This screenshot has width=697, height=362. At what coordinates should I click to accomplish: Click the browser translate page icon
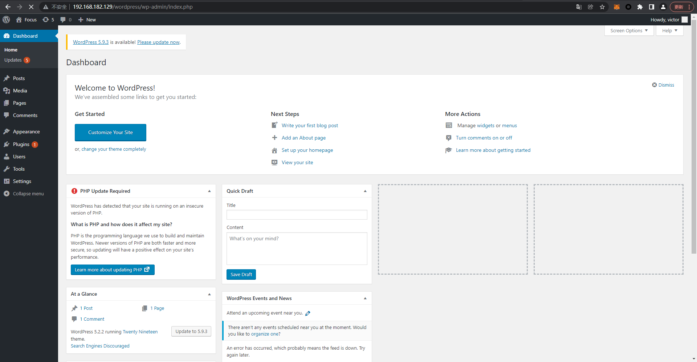click(579, 7)
